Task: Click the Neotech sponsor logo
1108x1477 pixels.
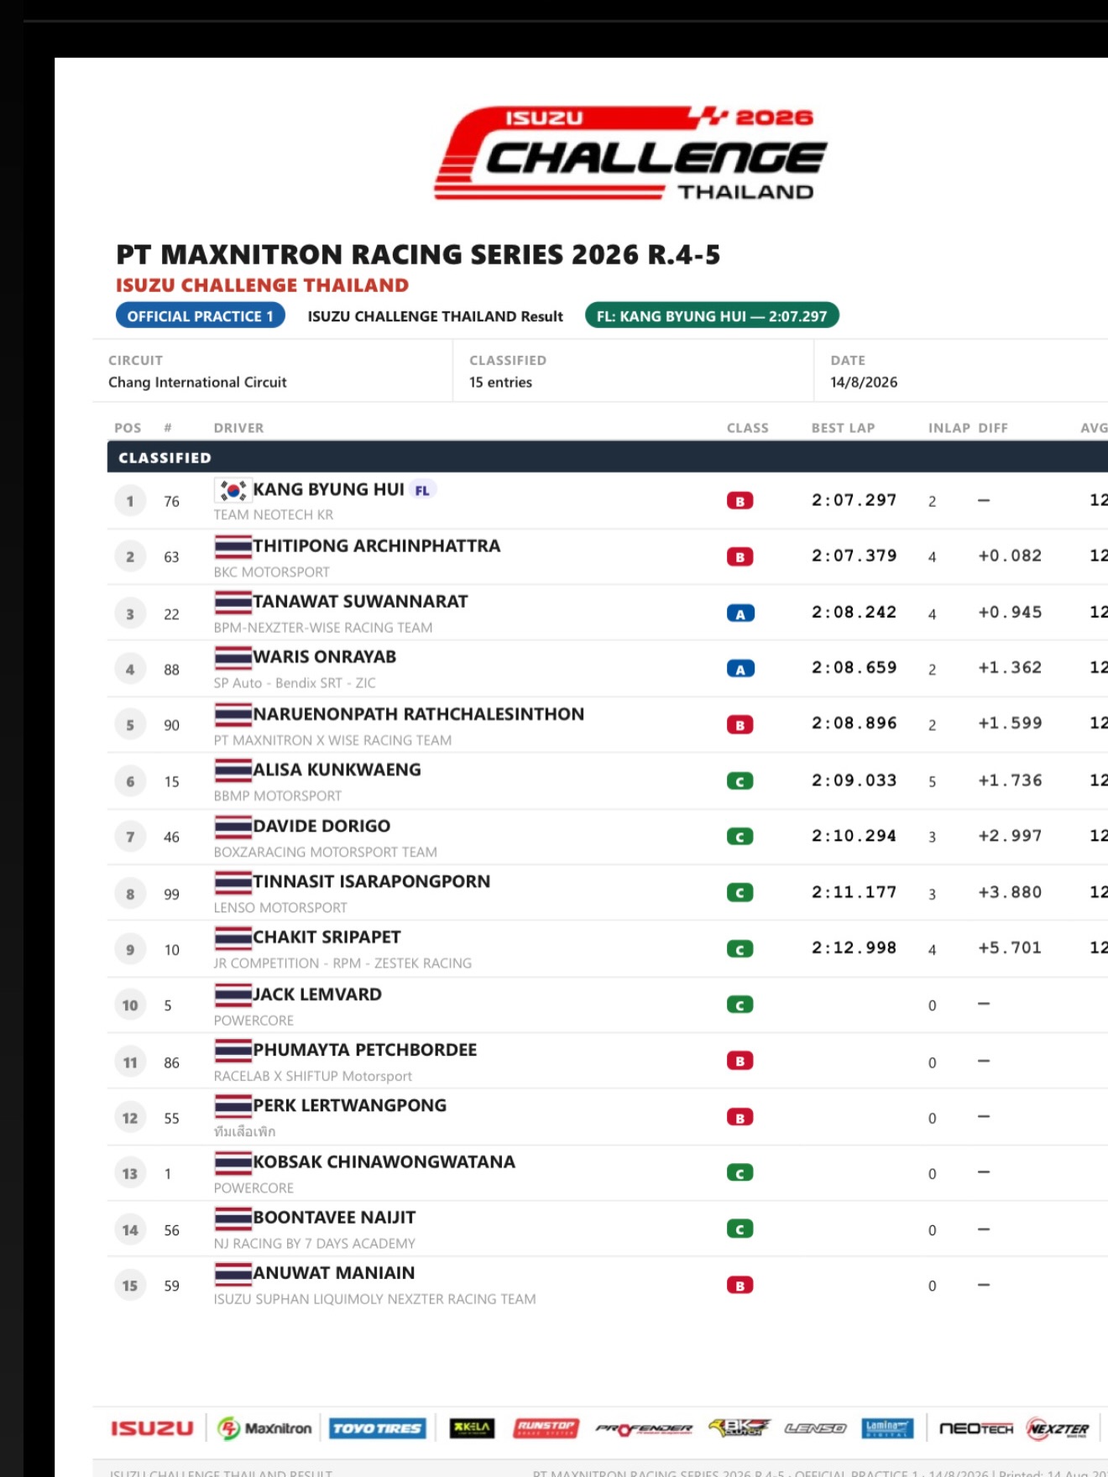Action: point(976,1428)
